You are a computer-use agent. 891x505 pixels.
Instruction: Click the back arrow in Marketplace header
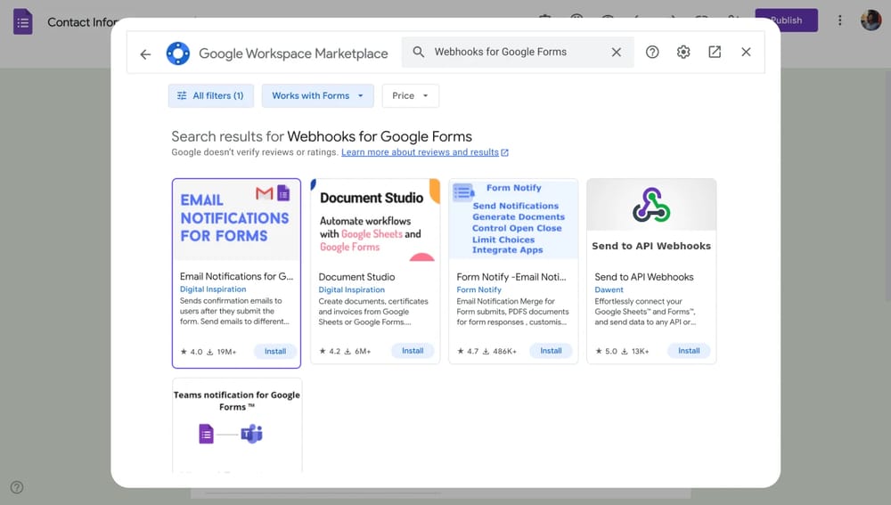(145, 53)
